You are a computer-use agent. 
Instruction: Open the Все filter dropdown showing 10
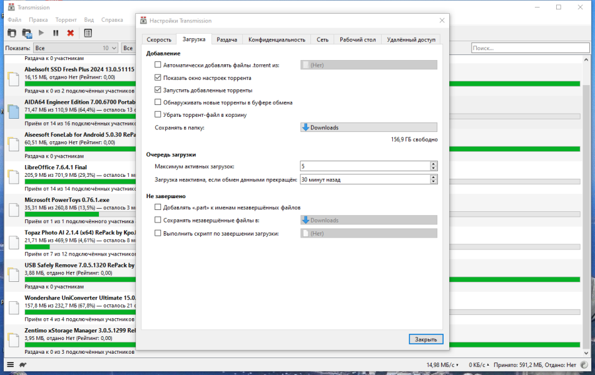click(x=75, y=48)
